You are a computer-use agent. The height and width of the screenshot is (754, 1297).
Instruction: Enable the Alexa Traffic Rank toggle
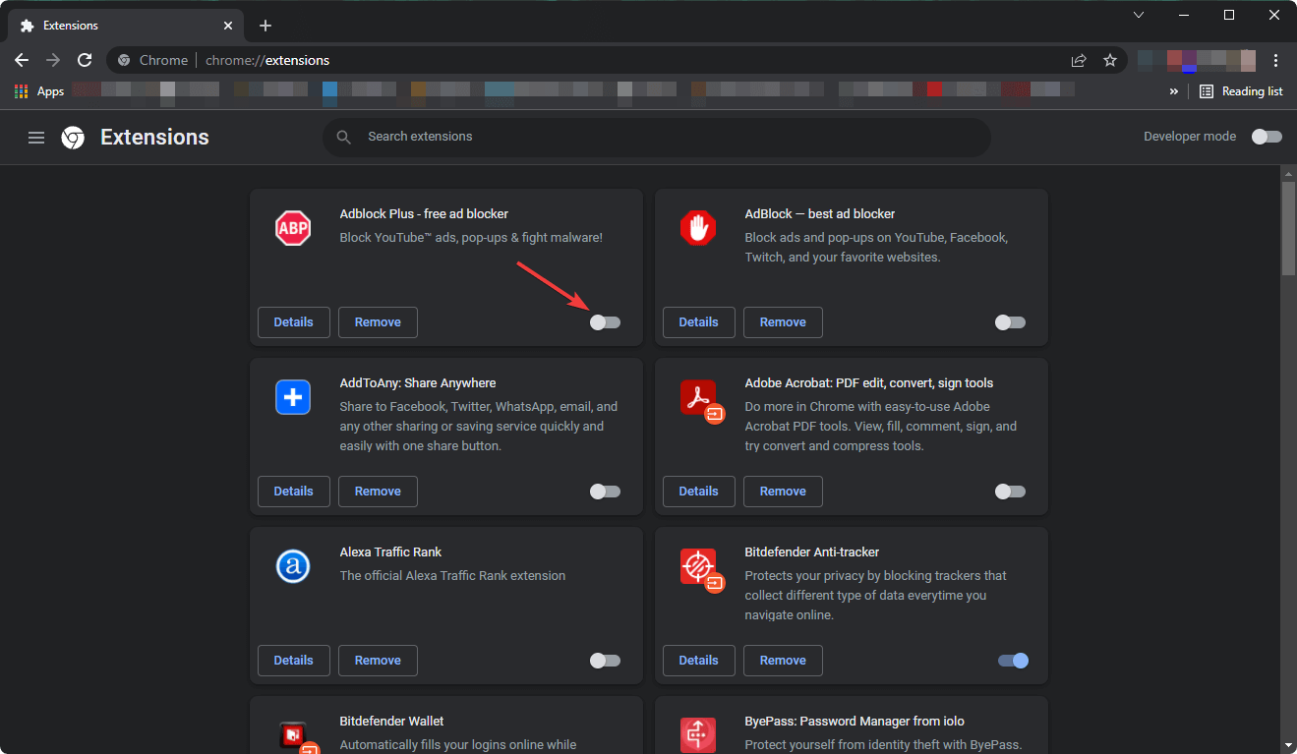click(605, 661)
